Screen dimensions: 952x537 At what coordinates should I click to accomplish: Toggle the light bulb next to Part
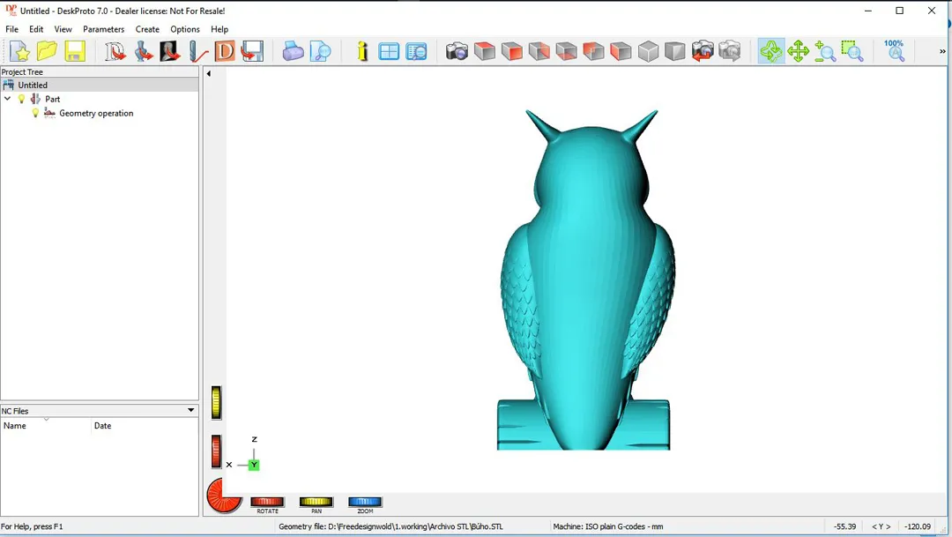[x=22, y=99]
